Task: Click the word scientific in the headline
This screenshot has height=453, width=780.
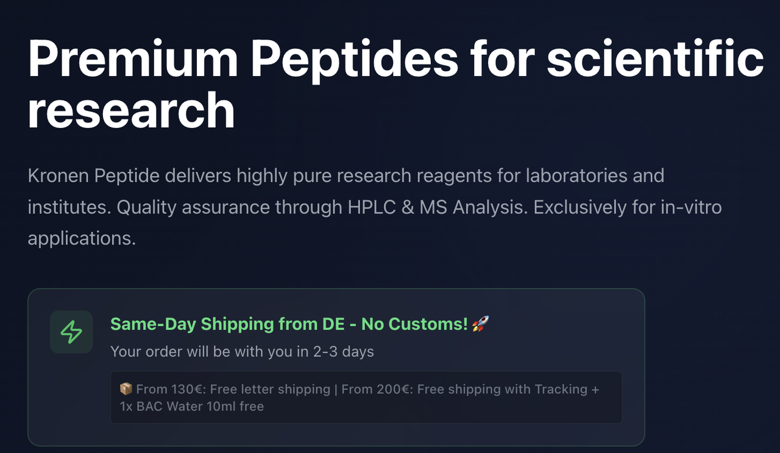Action: tap(655, 59)
